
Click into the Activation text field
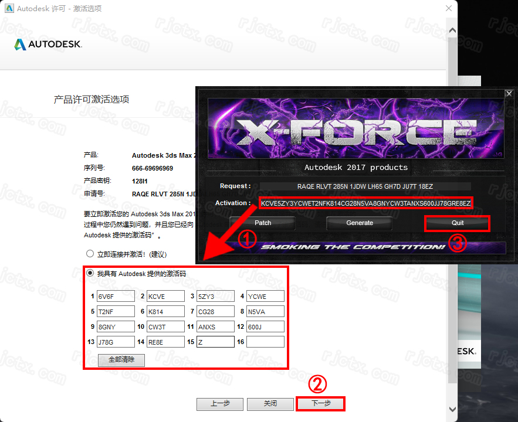(365, 203)
